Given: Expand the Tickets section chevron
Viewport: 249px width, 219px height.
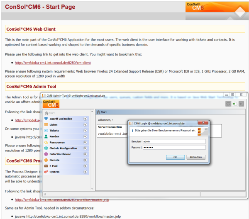Looking at the screenshot, I should (x=85, y=131).
